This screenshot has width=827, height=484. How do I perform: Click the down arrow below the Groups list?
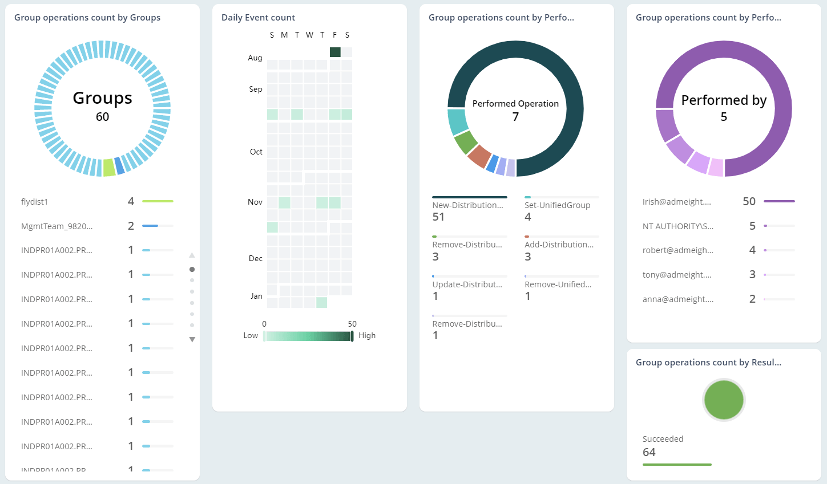pos(192,339)
